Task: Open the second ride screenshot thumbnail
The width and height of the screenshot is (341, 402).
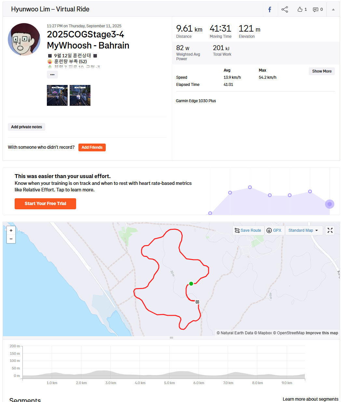Action: (x=80, y=95)
